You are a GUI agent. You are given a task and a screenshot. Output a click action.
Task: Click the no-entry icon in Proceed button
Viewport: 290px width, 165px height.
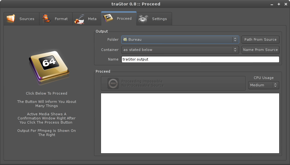point(113,83)
